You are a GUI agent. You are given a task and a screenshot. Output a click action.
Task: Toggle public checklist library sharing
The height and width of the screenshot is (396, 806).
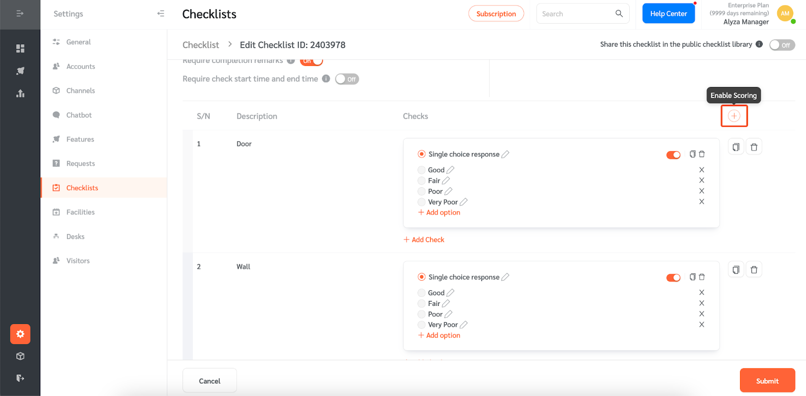[782, 45]
